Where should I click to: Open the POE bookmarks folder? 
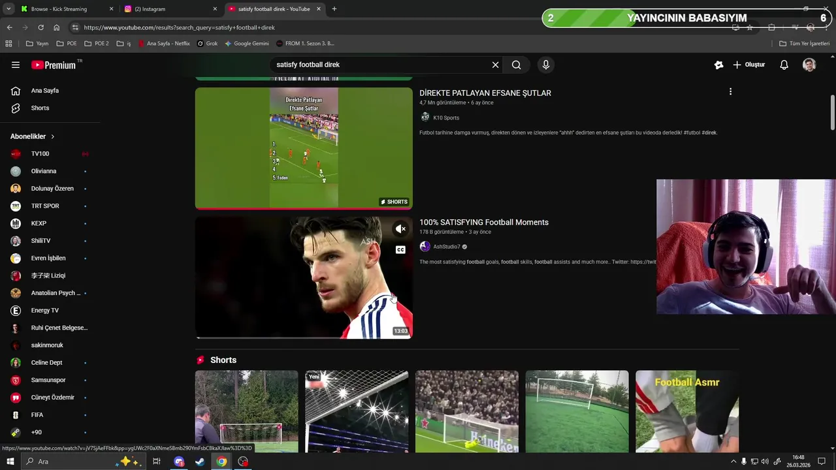pyautogui.click(x=67, y=44)
